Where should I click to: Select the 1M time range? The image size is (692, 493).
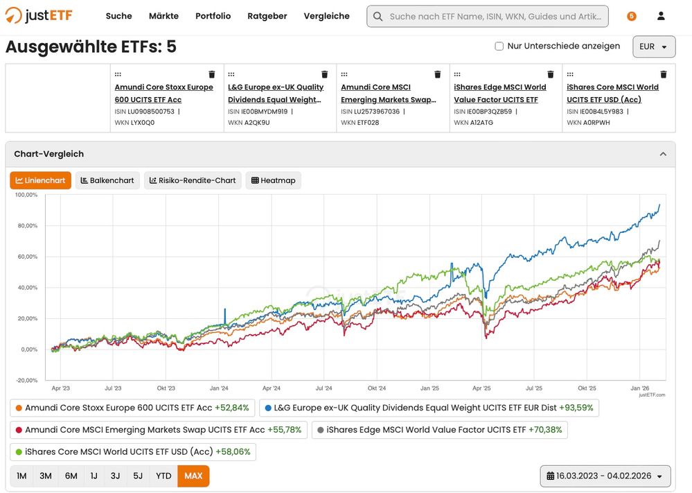(21, 476)
